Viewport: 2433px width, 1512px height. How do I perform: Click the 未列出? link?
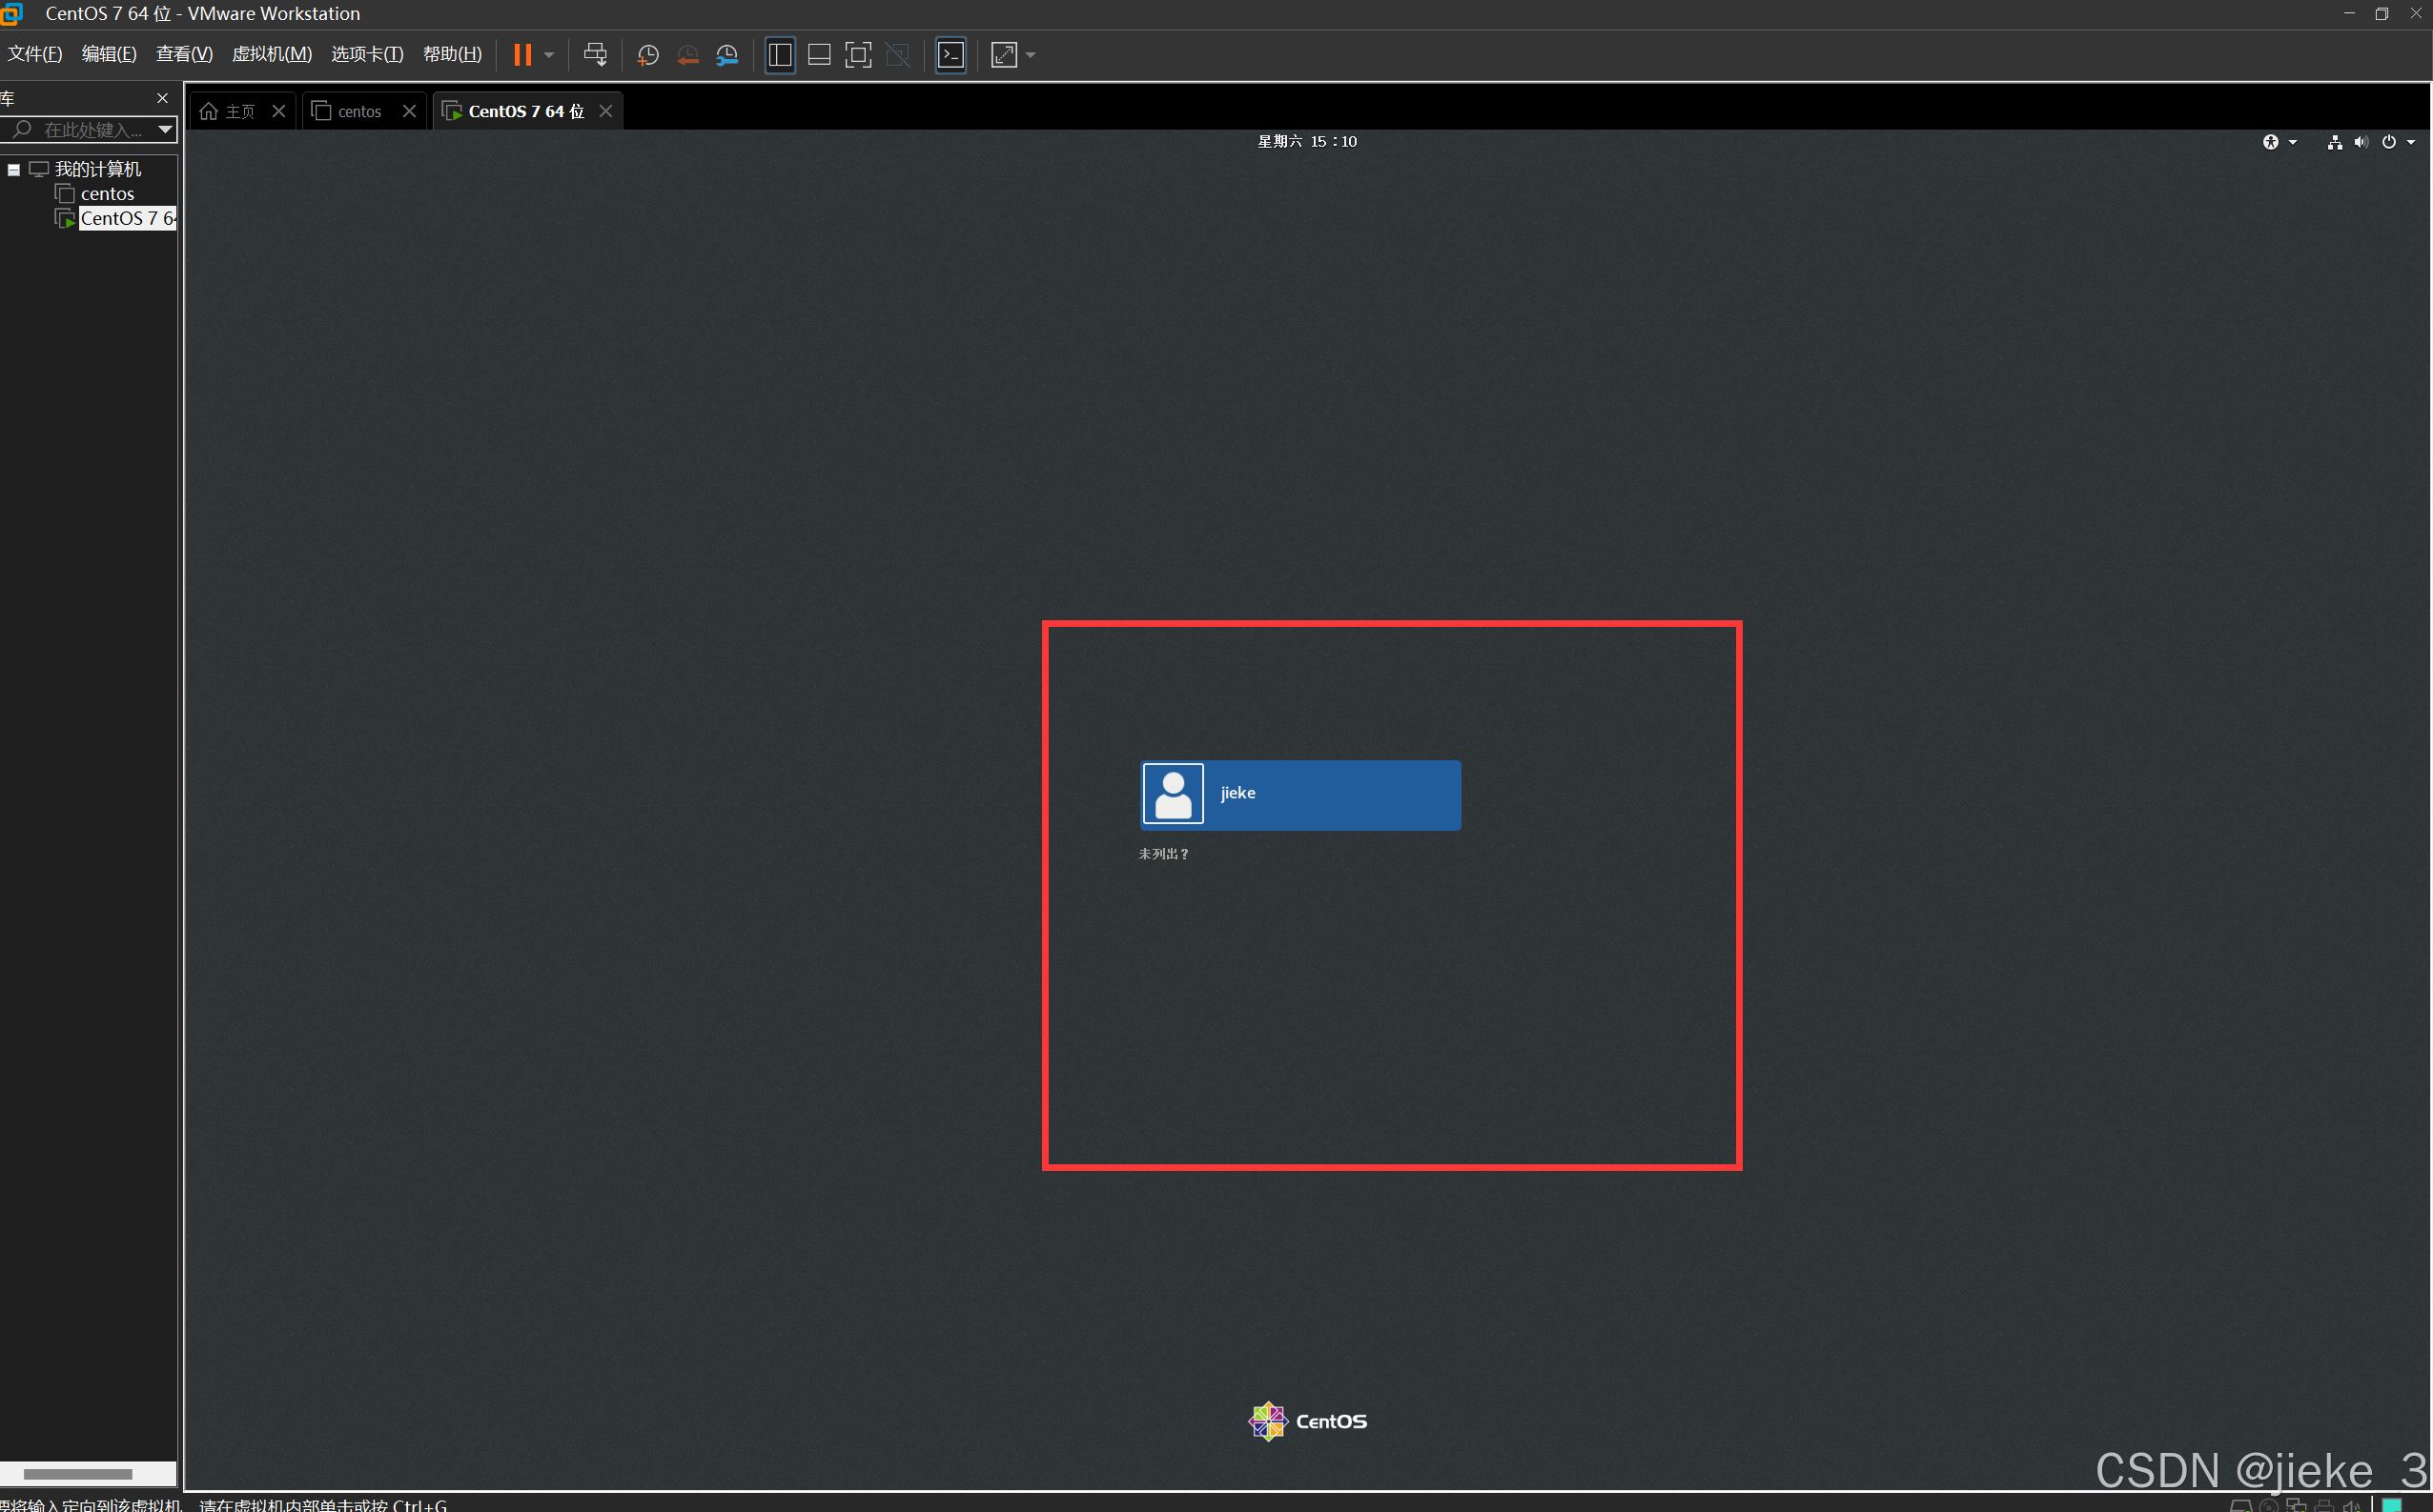pos(1162,854)
